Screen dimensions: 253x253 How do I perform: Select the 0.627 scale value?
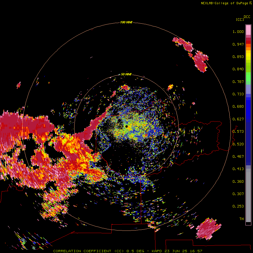(x=238, y=119)
